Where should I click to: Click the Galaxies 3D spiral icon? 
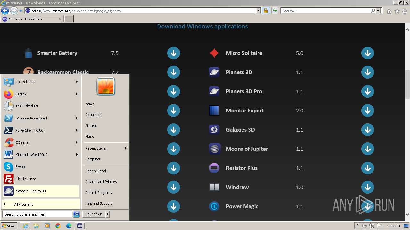click(214, 130)
